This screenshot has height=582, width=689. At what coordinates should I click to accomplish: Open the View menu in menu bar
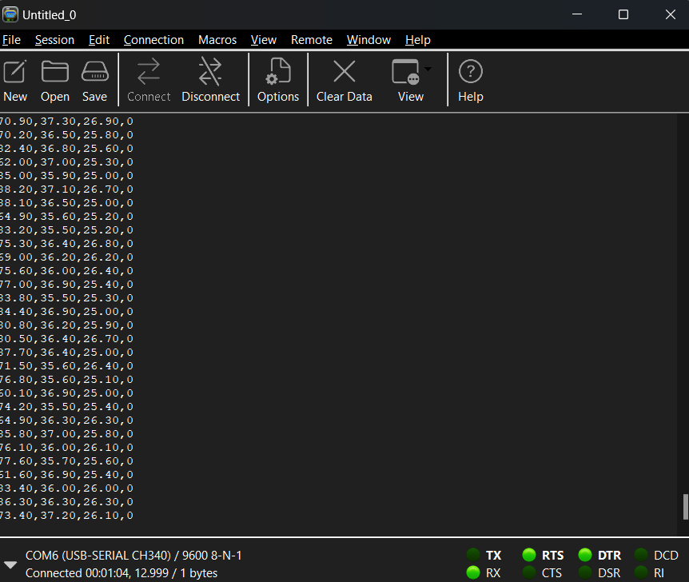coord(264,40)
